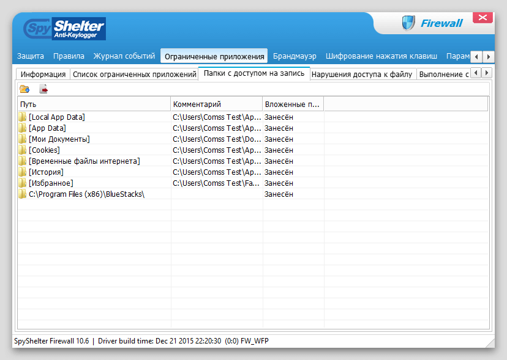The width and height of the screenshot is (507, 360).
Task: Open Нарушения доступа к файлу sub-tab
Action: click(362, 74)
